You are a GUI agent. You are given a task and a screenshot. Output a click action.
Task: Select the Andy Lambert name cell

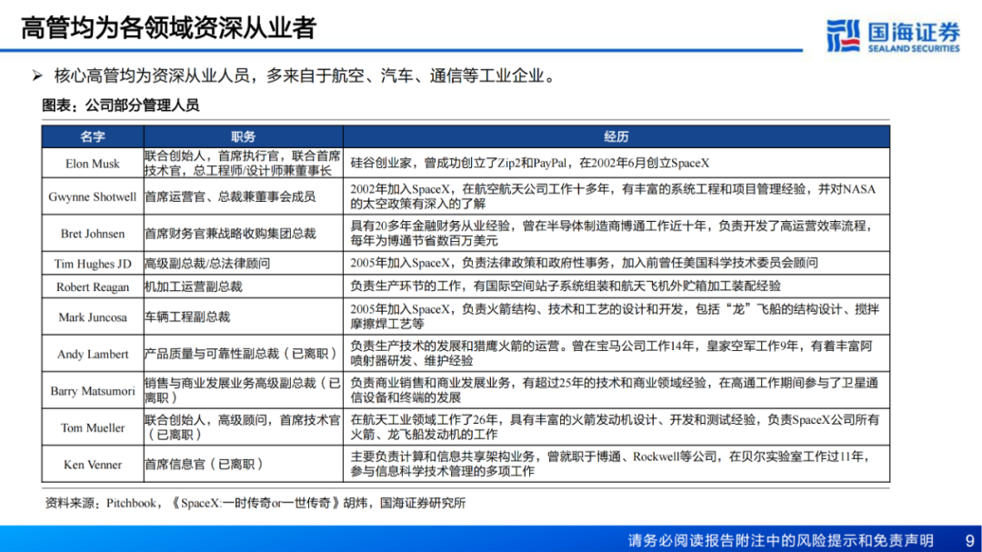pos(93,354)
